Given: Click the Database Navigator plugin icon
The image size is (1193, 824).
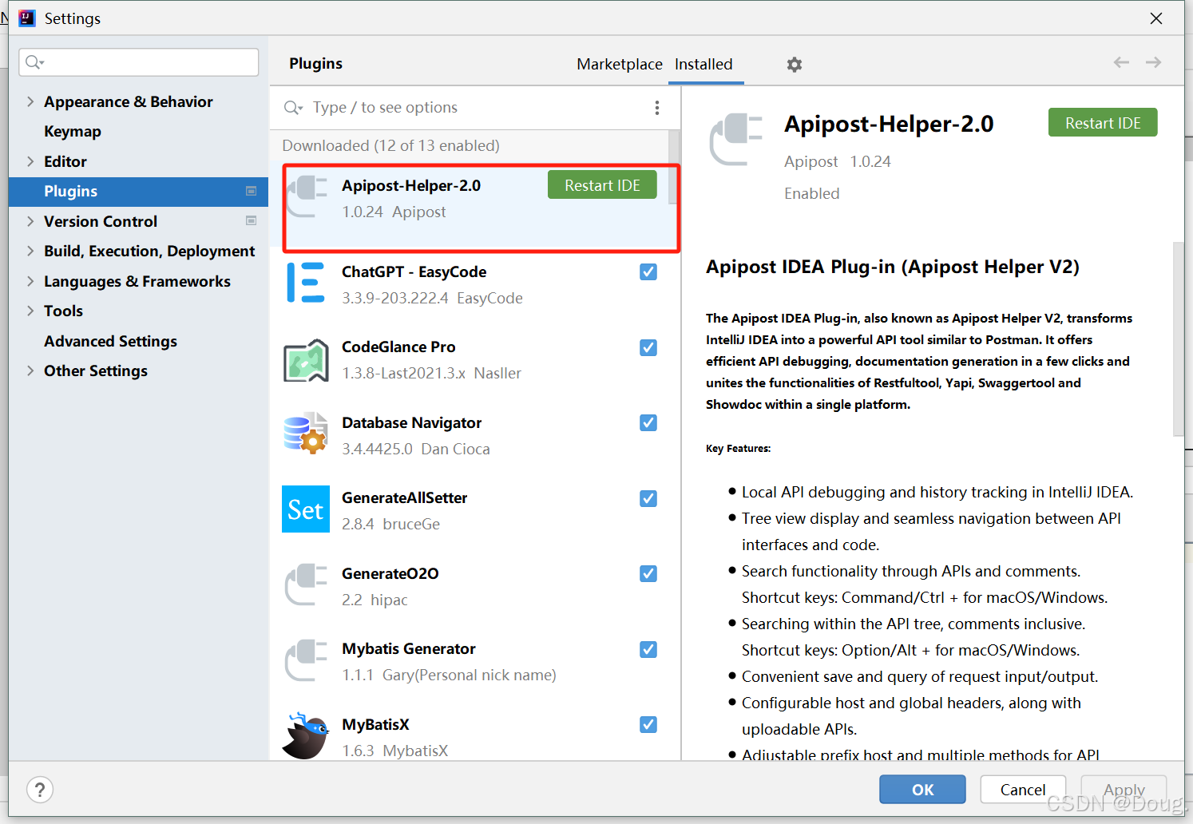Looking at the screenshot, I should [306, 434].
